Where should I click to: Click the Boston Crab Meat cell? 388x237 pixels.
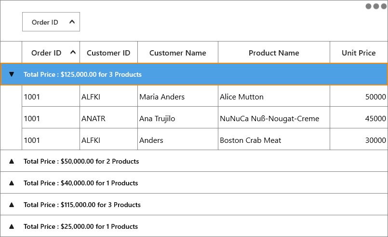(274, 139)
